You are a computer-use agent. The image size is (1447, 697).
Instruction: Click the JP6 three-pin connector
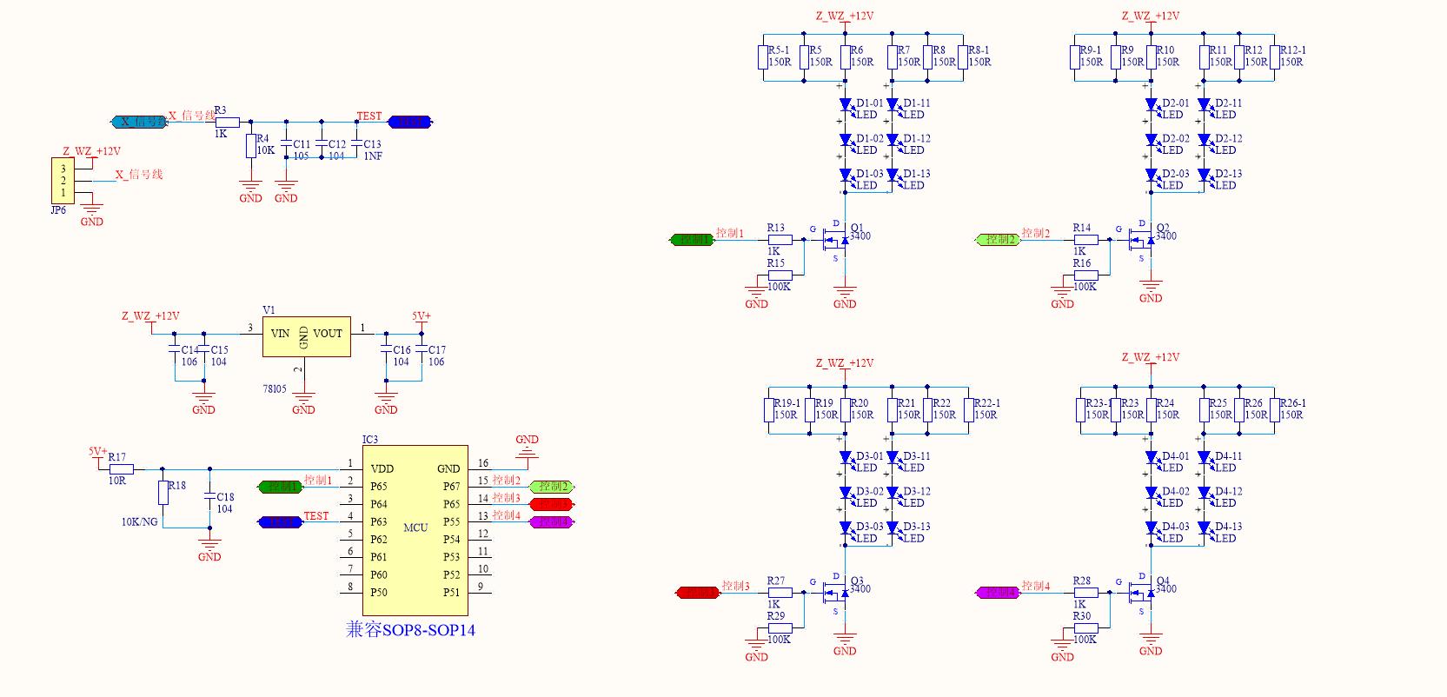[63, 181]
